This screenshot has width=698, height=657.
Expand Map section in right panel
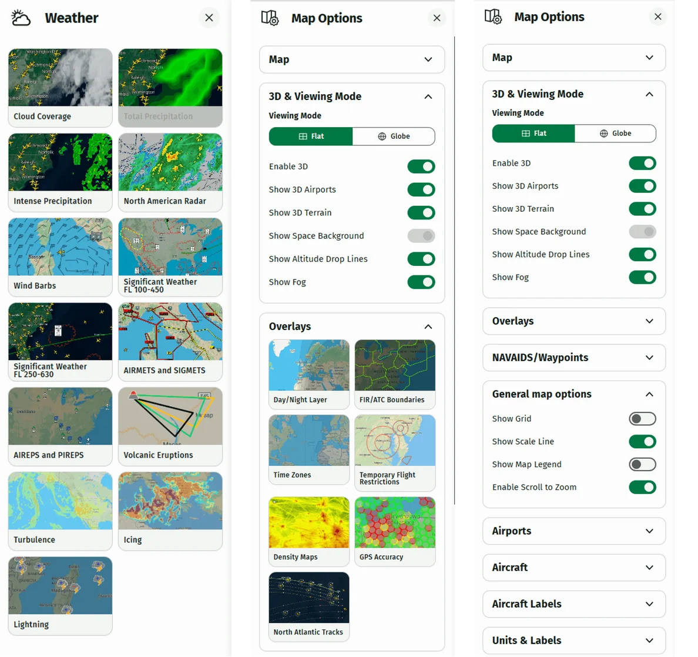(574, 58)
